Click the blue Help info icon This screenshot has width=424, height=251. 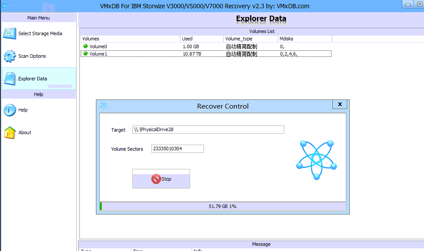click(10, 110)
